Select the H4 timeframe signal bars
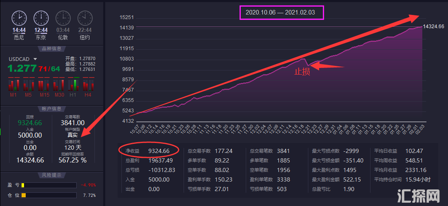 [88, 85]
